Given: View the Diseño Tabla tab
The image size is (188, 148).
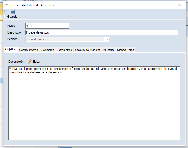Looking at the screenshot, I should [125, 50].
